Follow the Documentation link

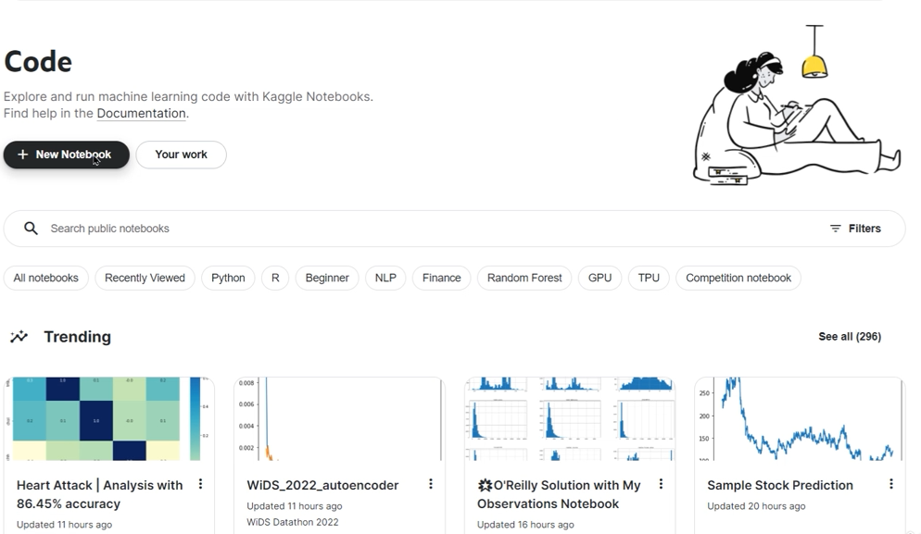(x=141, y=114)
